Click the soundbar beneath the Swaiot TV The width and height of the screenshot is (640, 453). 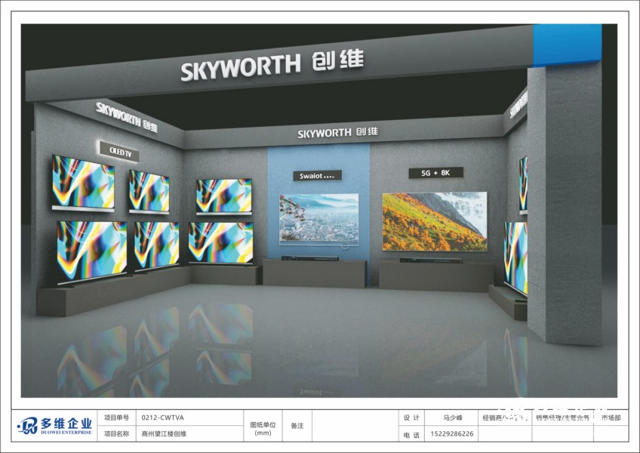click(x=309, y=258)
